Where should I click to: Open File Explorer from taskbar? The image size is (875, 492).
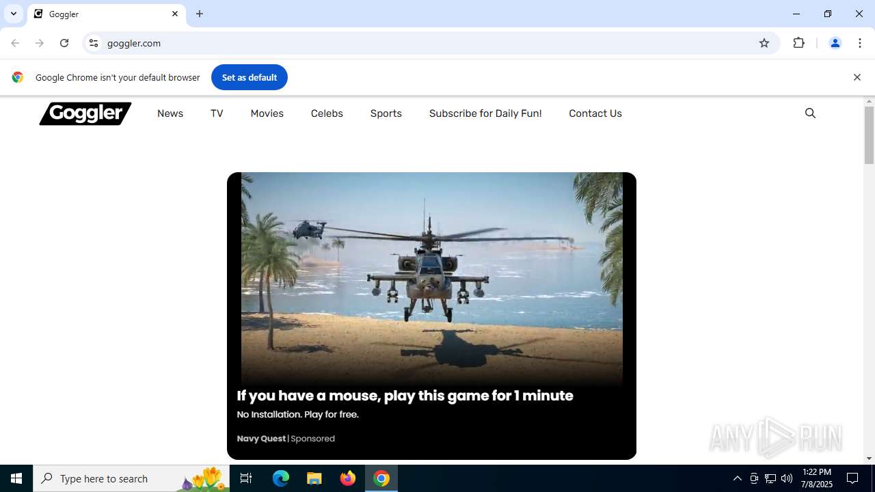tap(314, 478)
